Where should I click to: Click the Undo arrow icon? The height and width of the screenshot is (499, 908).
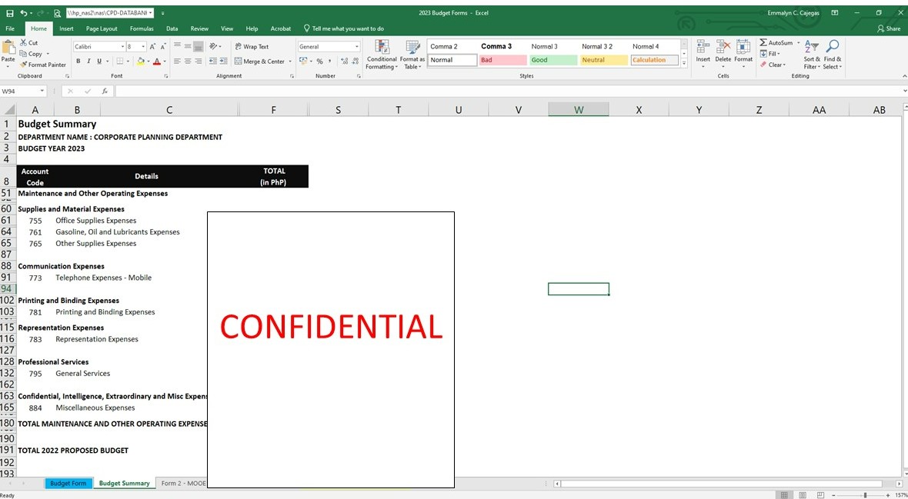click(23, 13)
